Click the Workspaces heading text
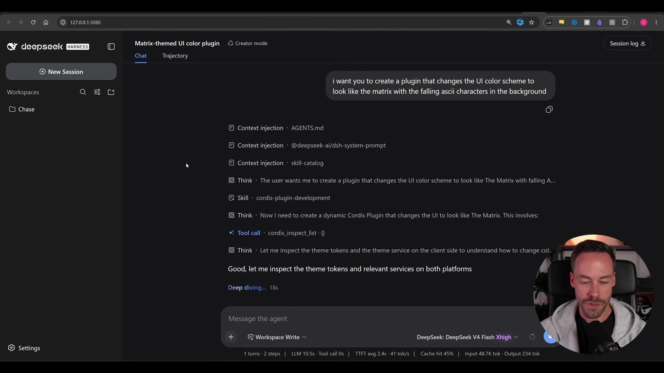 pyautogui.click(x=23, y=92)
